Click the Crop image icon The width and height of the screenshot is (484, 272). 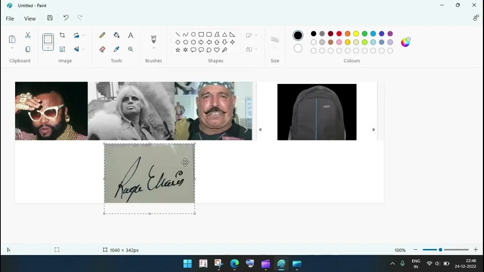click(62, 35)
